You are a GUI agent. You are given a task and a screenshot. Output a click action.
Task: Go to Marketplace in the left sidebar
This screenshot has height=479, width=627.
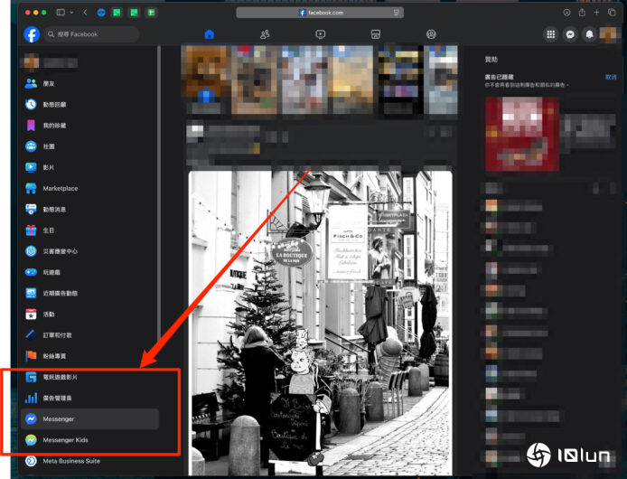[60, 188]
